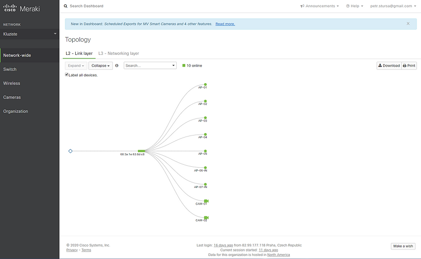Open the Network-wide menu
Viewport: 421px width, 259px height.
pyautogui.click(x=30, y=55)
